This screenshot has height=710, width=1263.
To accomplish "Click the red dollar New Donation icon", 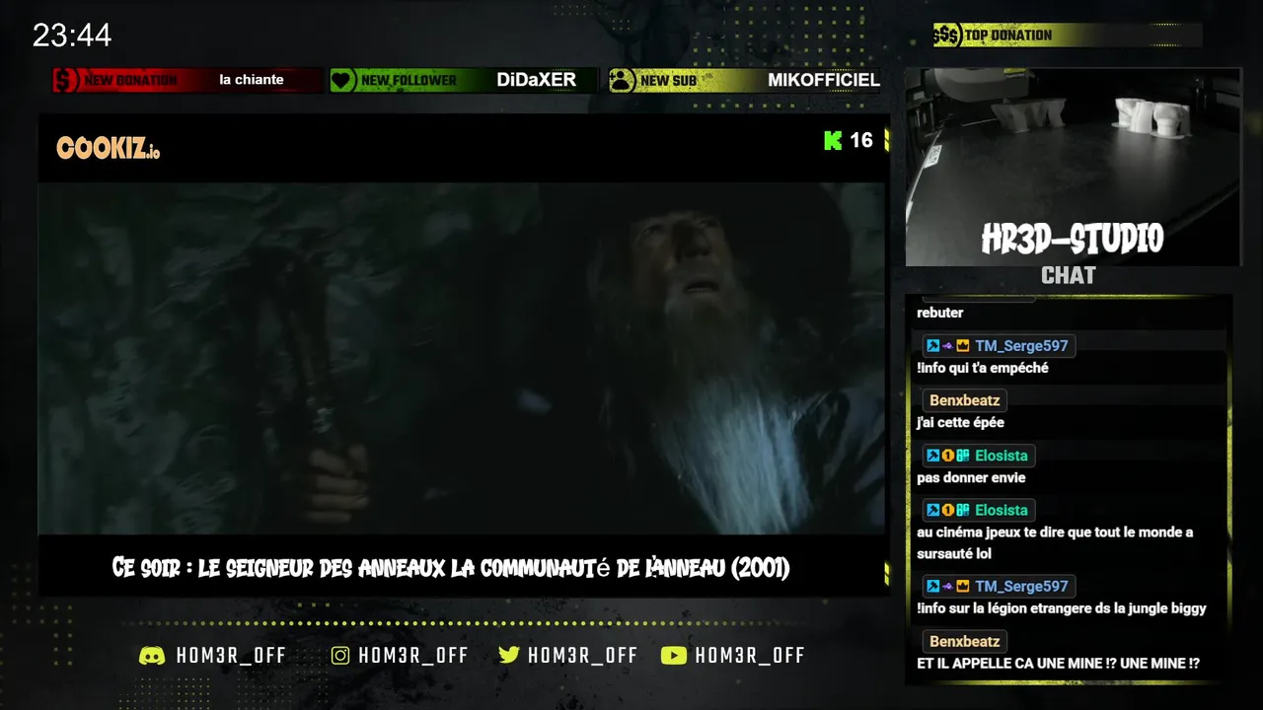I will [66, 80].
